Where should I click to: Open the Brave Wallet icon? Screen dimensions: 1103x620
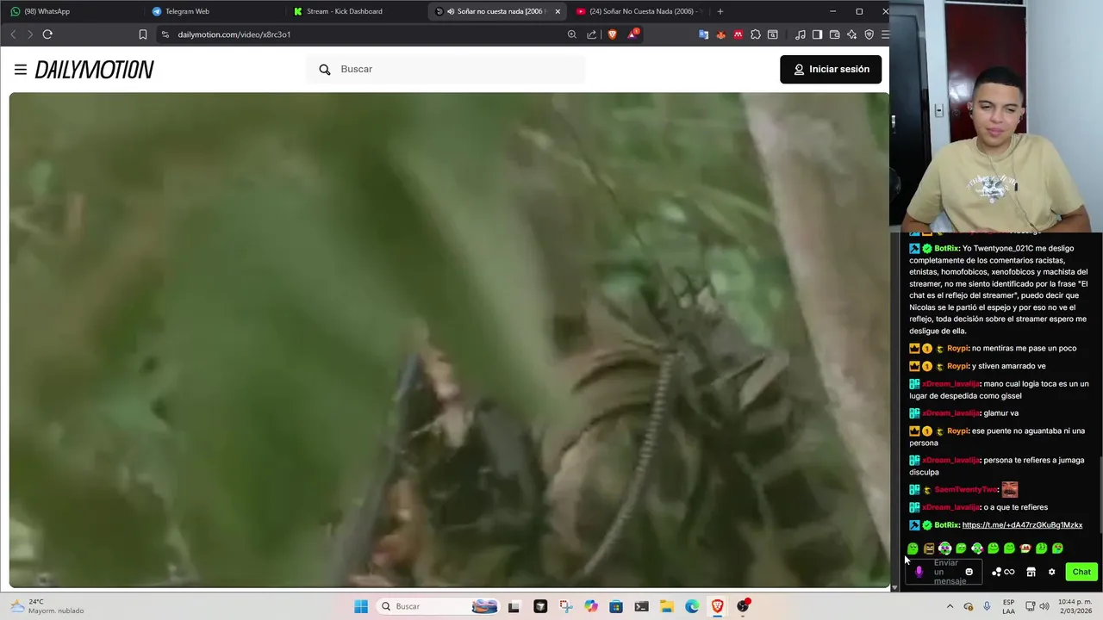click(x=834, y=34)
